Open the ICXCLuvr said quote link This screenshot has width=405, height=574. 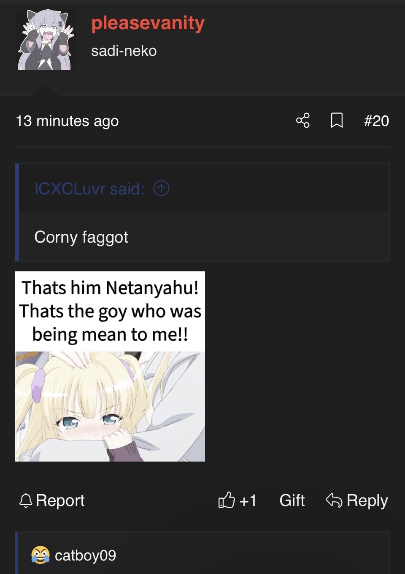click(89, 189)
